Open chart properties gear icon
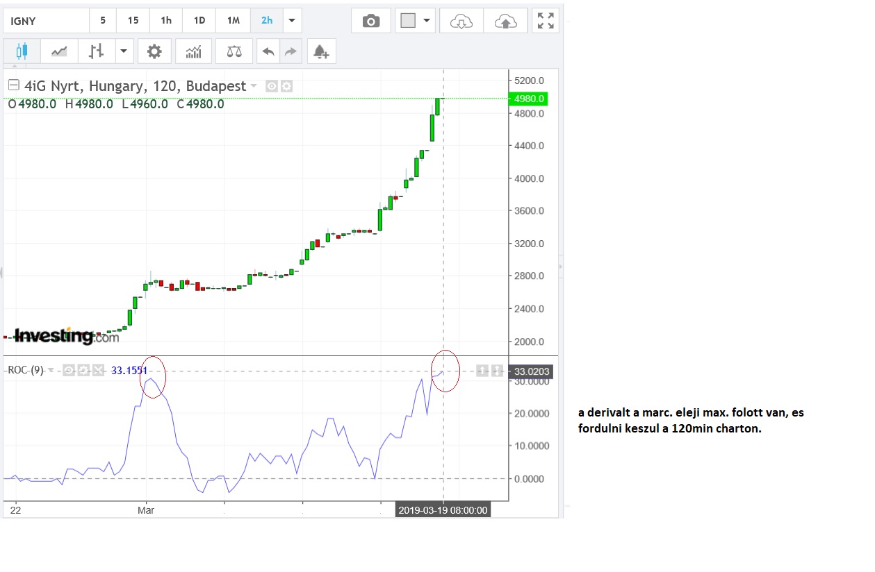The width and height of the screenshot is (875, 572). (154, 51)
